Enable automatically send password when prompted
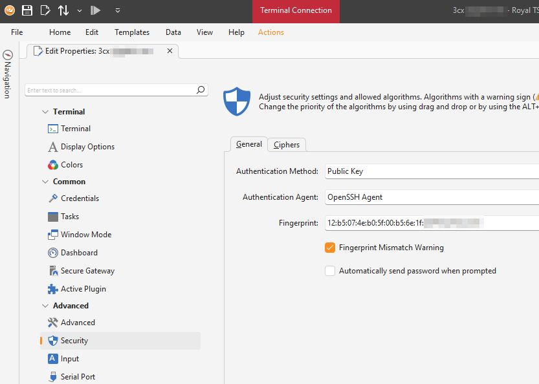The height and width of the screenshot is (384, 539). tap(330, 271)
